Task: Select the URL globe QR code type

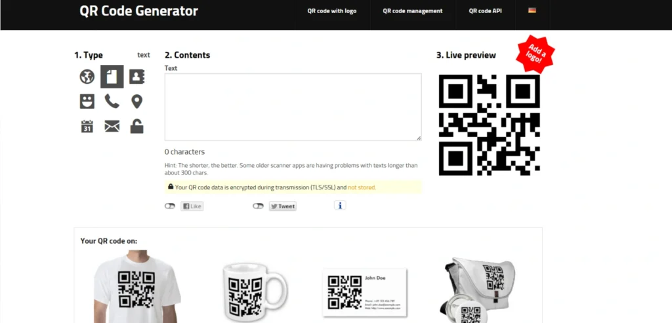Action: 87,77
